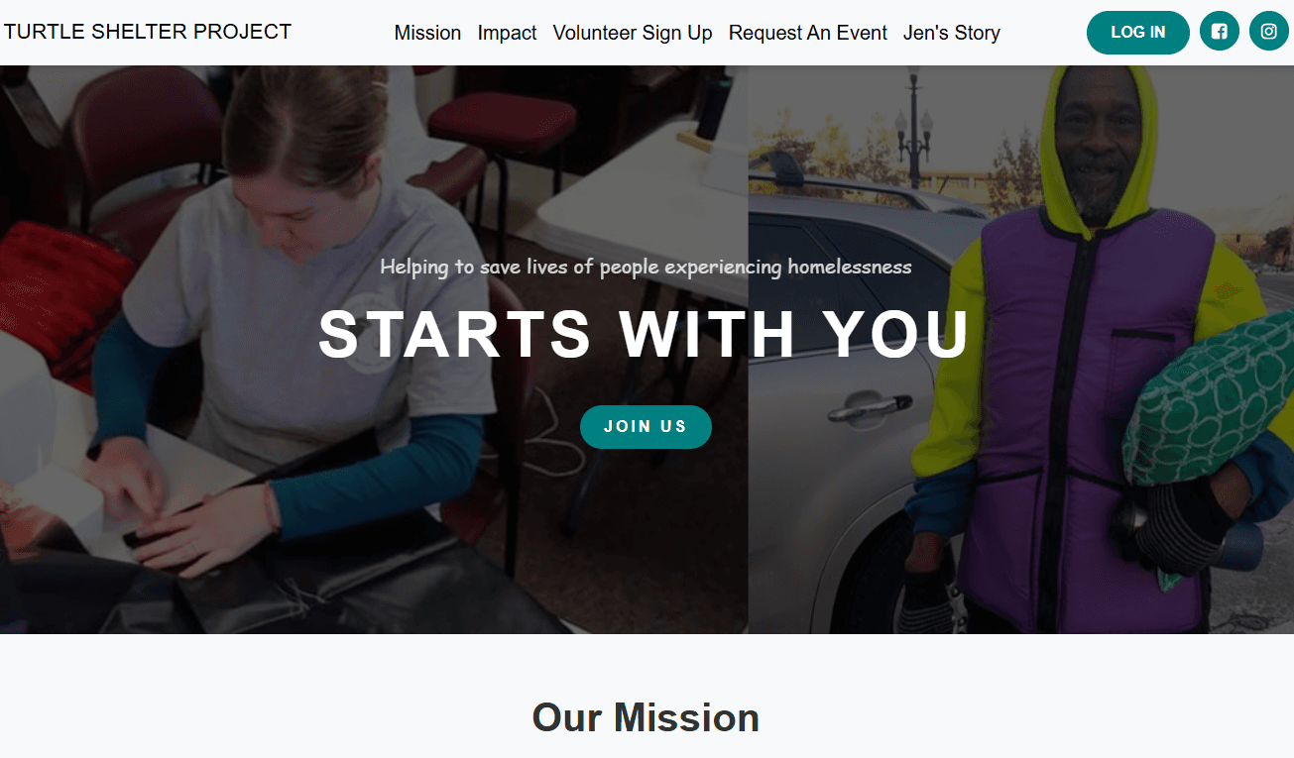Open the Impact nav link
The width and height of the screenshot is (1294, 758).
click(x=507, y=33)
